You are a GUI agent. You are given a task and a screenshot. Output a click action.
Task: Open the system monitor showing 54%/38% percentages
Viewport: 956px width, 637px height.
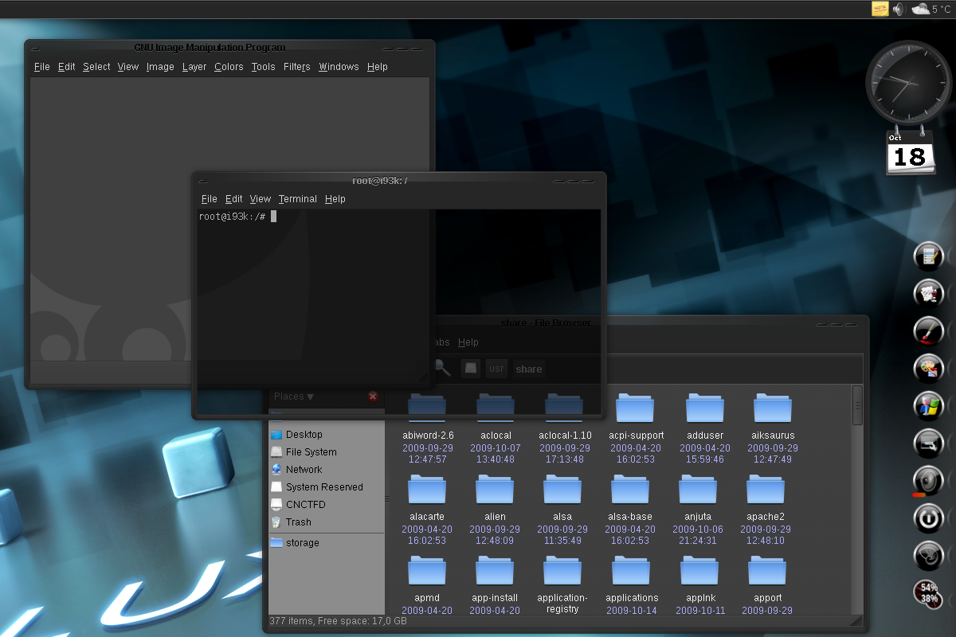[x=927, y=593]
